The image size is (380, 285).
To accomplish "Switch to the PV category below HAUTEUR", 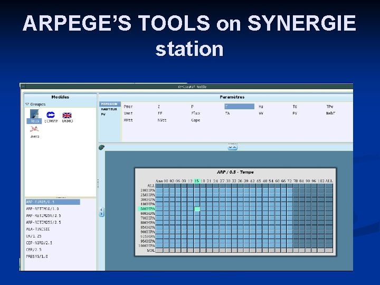I will tap(103, 114).
